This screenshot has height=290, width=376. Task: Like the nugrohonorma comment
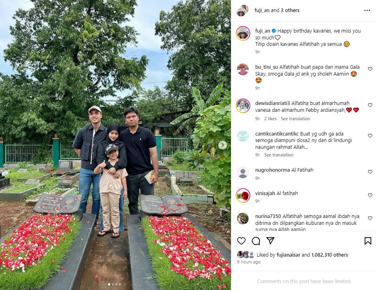370,172
